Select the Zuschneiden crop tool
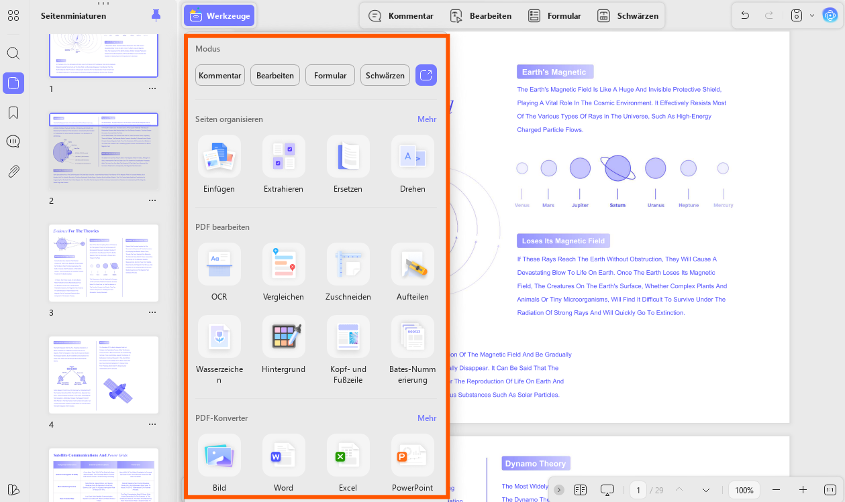This screenshot has height=502, width=845. click(x=348, y=272)
